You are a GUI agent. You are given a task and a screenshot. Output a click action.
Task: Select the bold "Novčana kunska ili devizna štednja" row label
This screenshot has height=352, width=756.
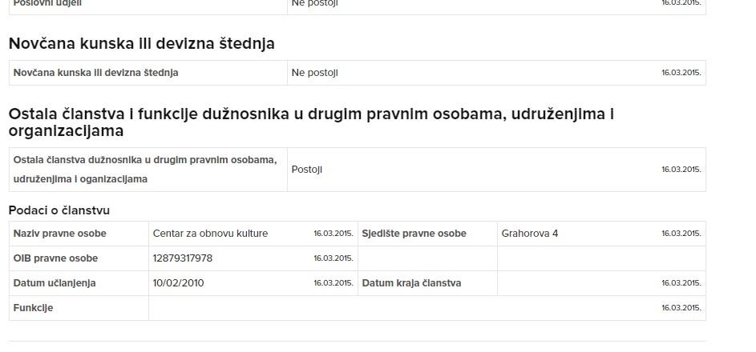click(x=95, y=73)
